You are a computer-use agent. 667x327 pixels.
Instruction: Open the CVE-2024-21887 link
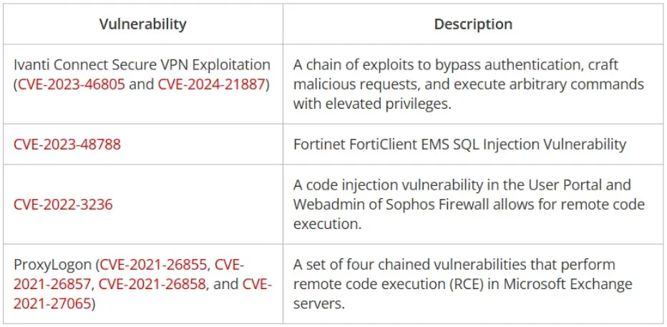[x=212, y=84]
